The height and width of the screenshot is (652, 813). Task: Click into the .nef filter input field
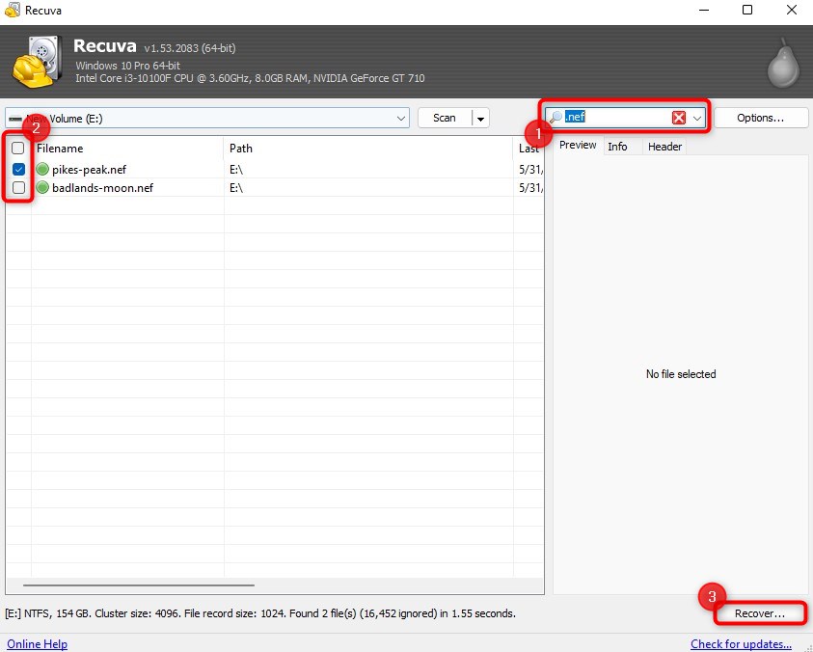(617, 118)
